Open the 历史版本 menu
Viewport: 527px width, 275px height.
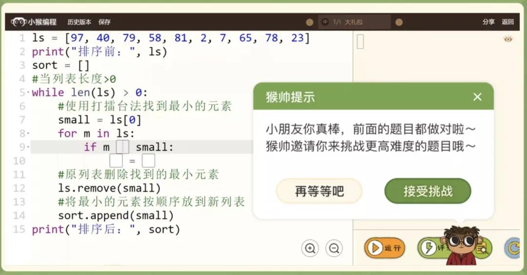(x=79, y=22)
